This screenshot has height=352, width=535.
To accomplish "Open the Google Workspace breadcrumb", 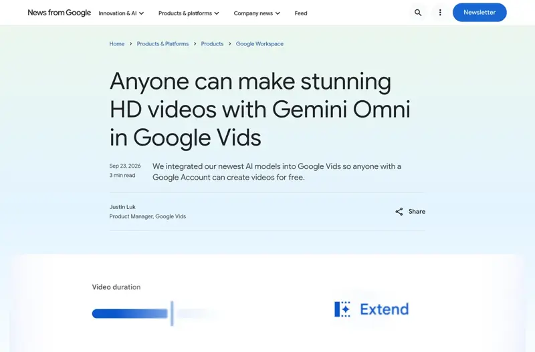I will pos(259,43).
